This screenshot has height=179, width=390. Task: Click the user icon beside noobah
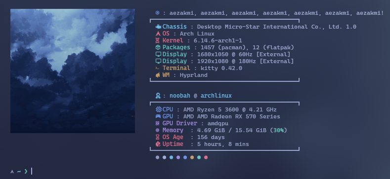[x=158, y=96]
